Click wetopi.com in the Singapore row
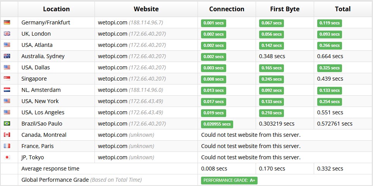 click(x=112, y=79)
